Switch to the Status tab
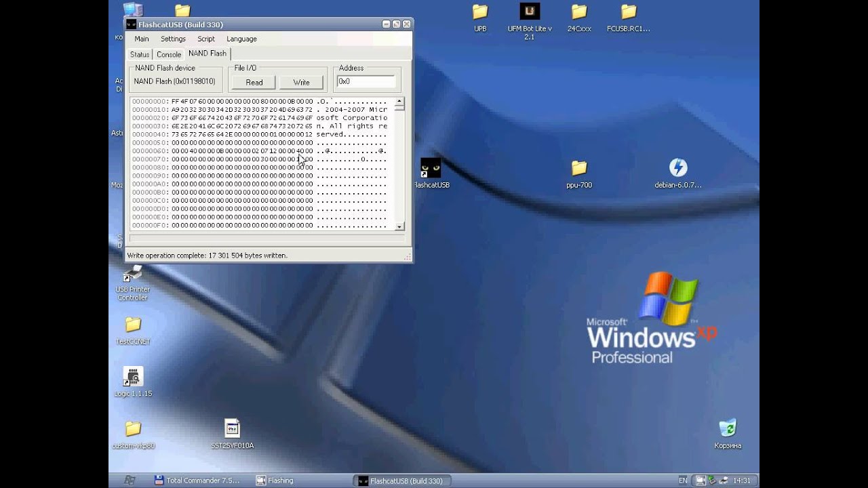The width and height of the screenshot is (868, 488). pyautogui.click(x=140, y=54)
